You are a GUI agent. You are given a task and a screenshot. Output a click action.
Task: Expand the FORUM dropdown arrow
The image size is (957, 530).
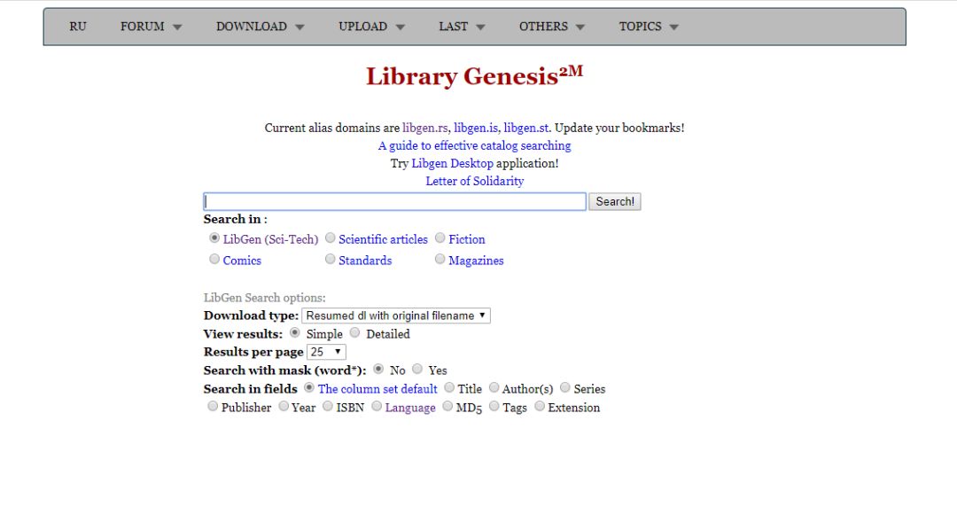click(177, 27)
